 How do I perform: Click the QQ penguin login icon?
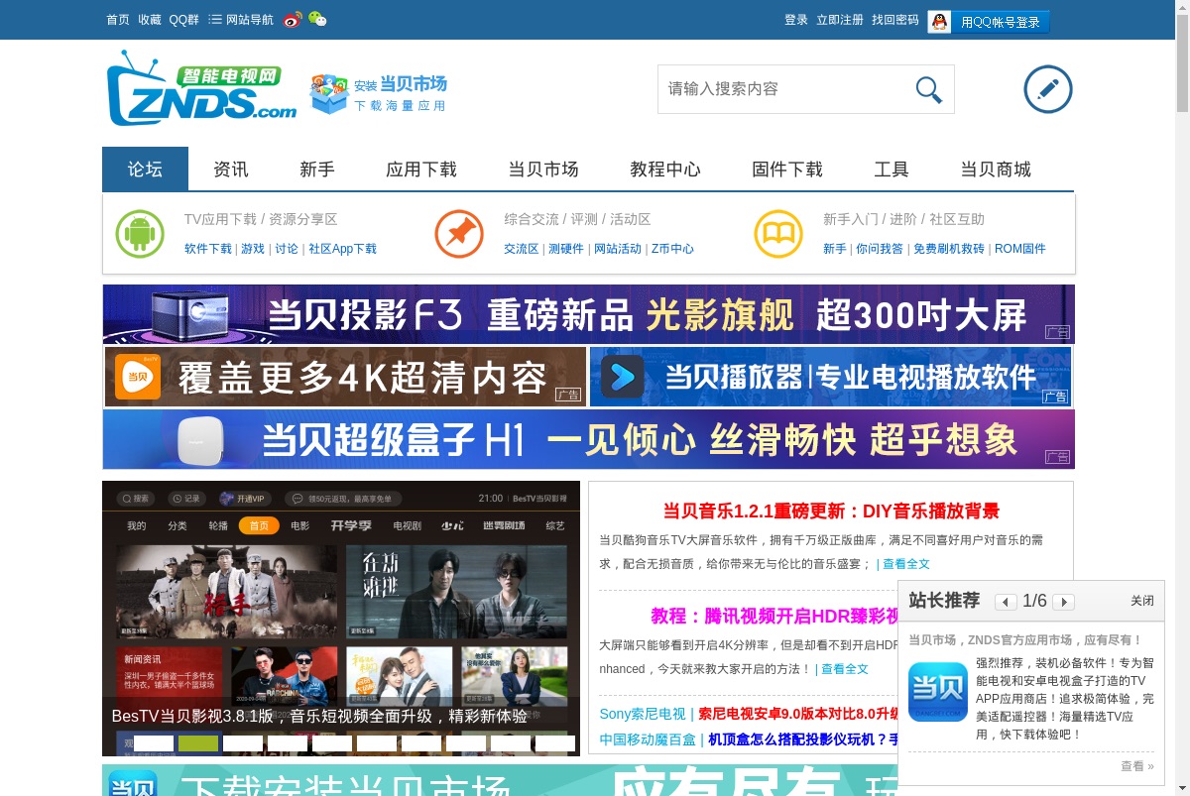(x=939, y=22)
